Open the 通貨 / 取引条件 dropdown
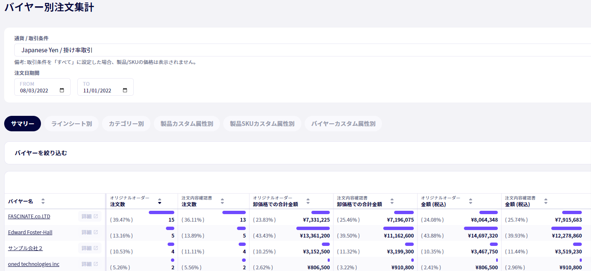 click(303, 50)
